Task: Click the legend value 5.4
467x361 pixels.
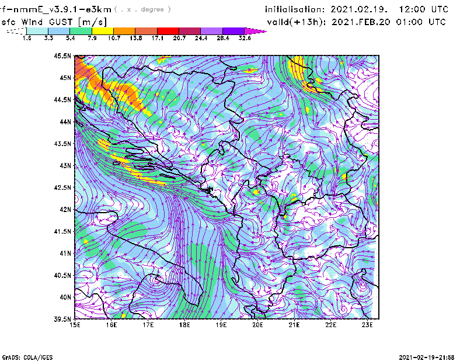Action: point(70,38)
